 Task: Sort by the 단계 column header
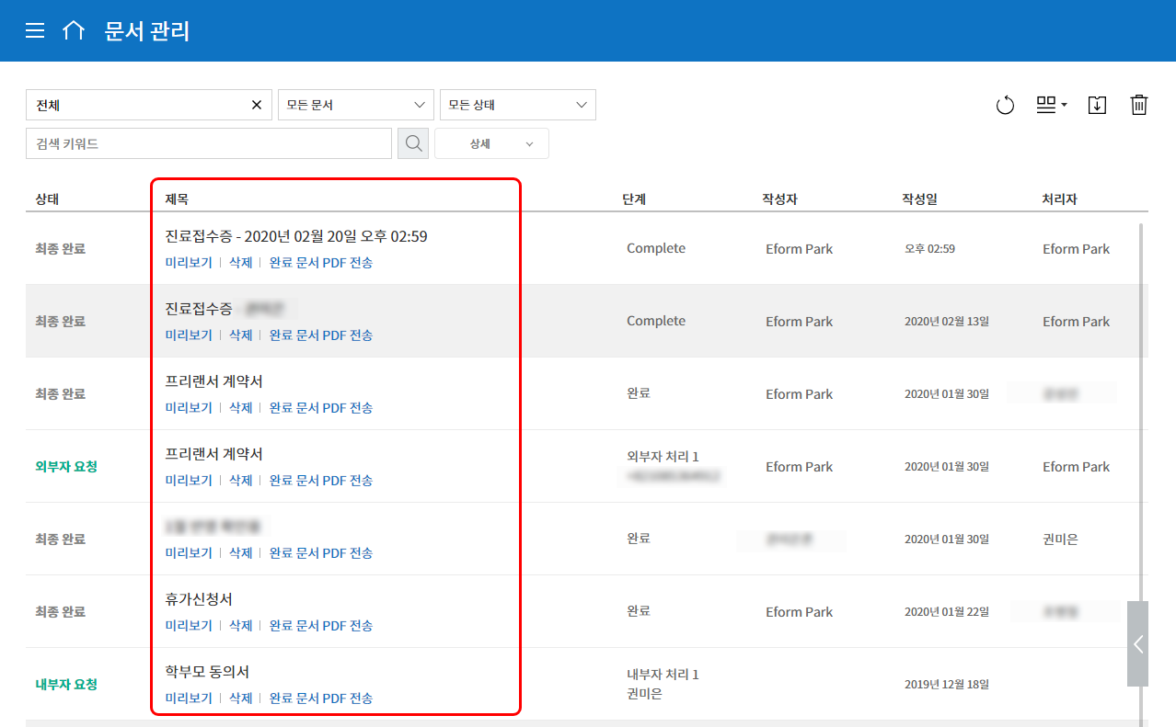point(634,199)
